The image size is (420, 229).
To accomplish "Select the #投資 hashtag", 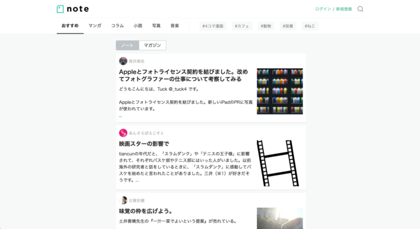I will [x=288, y=26].
